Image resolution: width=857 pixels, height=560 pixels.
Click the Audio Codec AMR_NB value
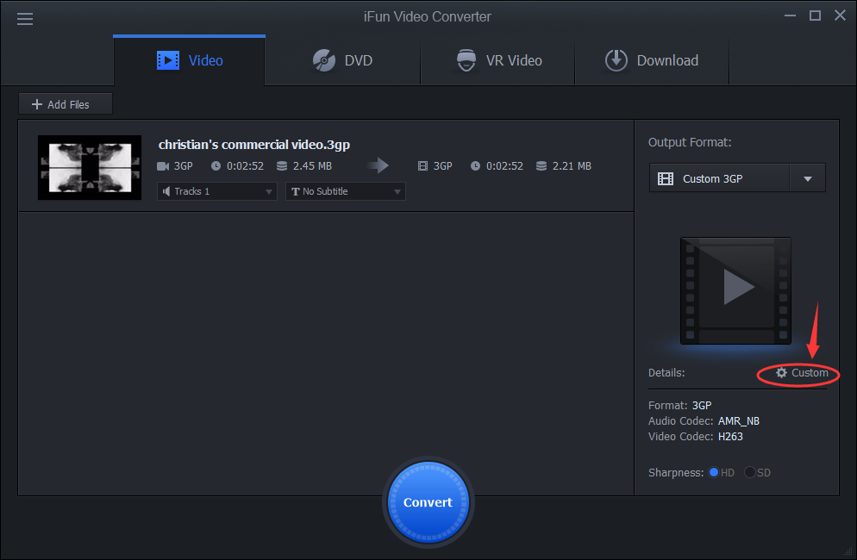(738, 421)
